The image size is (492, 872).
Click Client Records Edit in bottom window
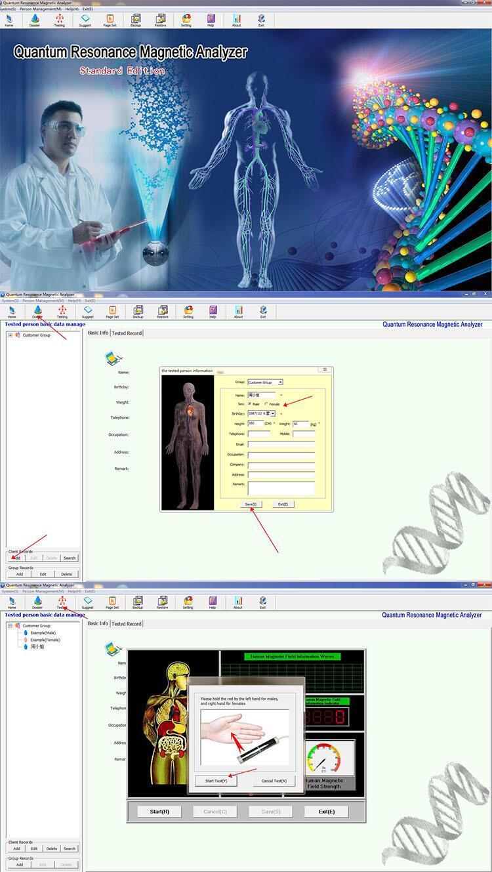tap(34, 849)
